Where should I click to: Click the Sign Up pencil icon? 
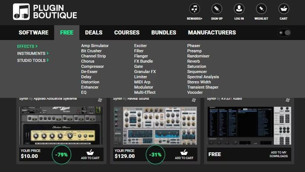pyautogui.click(x=217, y=9)
